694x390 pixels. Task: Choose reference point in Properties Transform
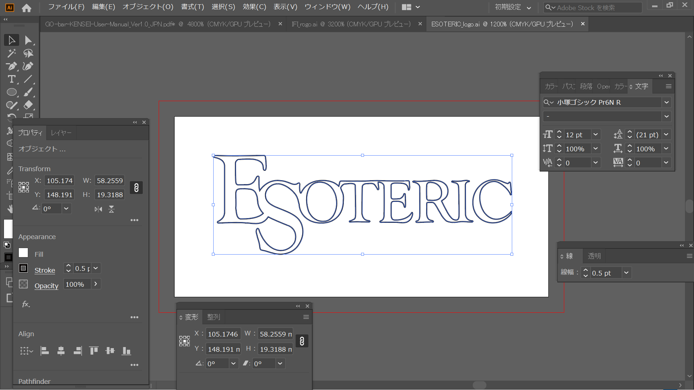point(24,187)
